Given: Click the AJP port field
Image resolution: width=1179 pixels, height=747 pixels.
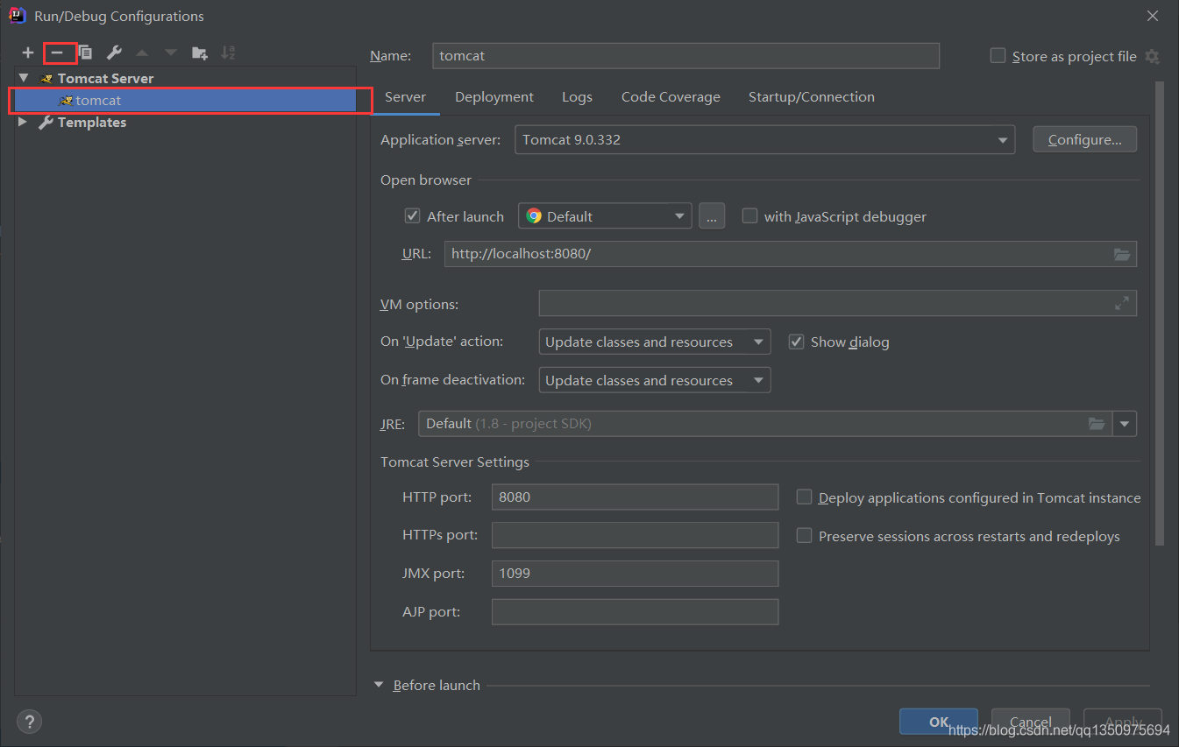Looking at the screenshot, I should click(x=635, y=612).
